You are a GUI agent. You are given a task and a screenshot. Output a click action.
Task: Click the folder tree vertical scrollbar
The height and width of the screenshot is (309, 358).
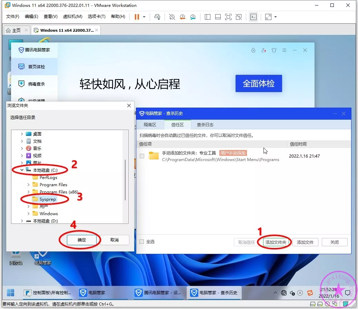point(125,179)
